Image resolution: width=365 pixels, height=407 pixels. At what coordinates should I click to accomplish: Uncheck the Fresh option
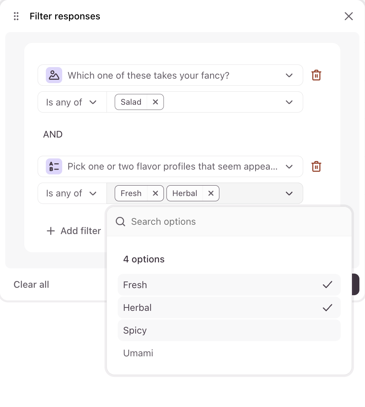click(229, 285)
